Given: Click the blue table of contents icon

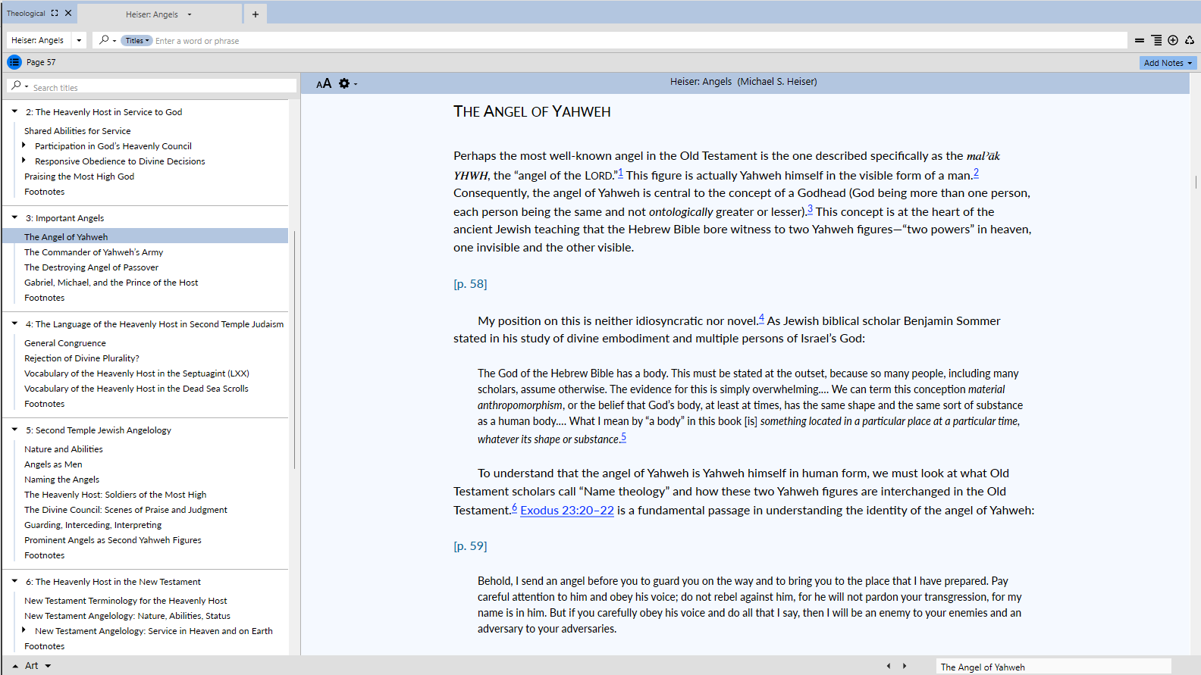Looking at the screenshot, I should pyautogui.click(x=14, y=62).
